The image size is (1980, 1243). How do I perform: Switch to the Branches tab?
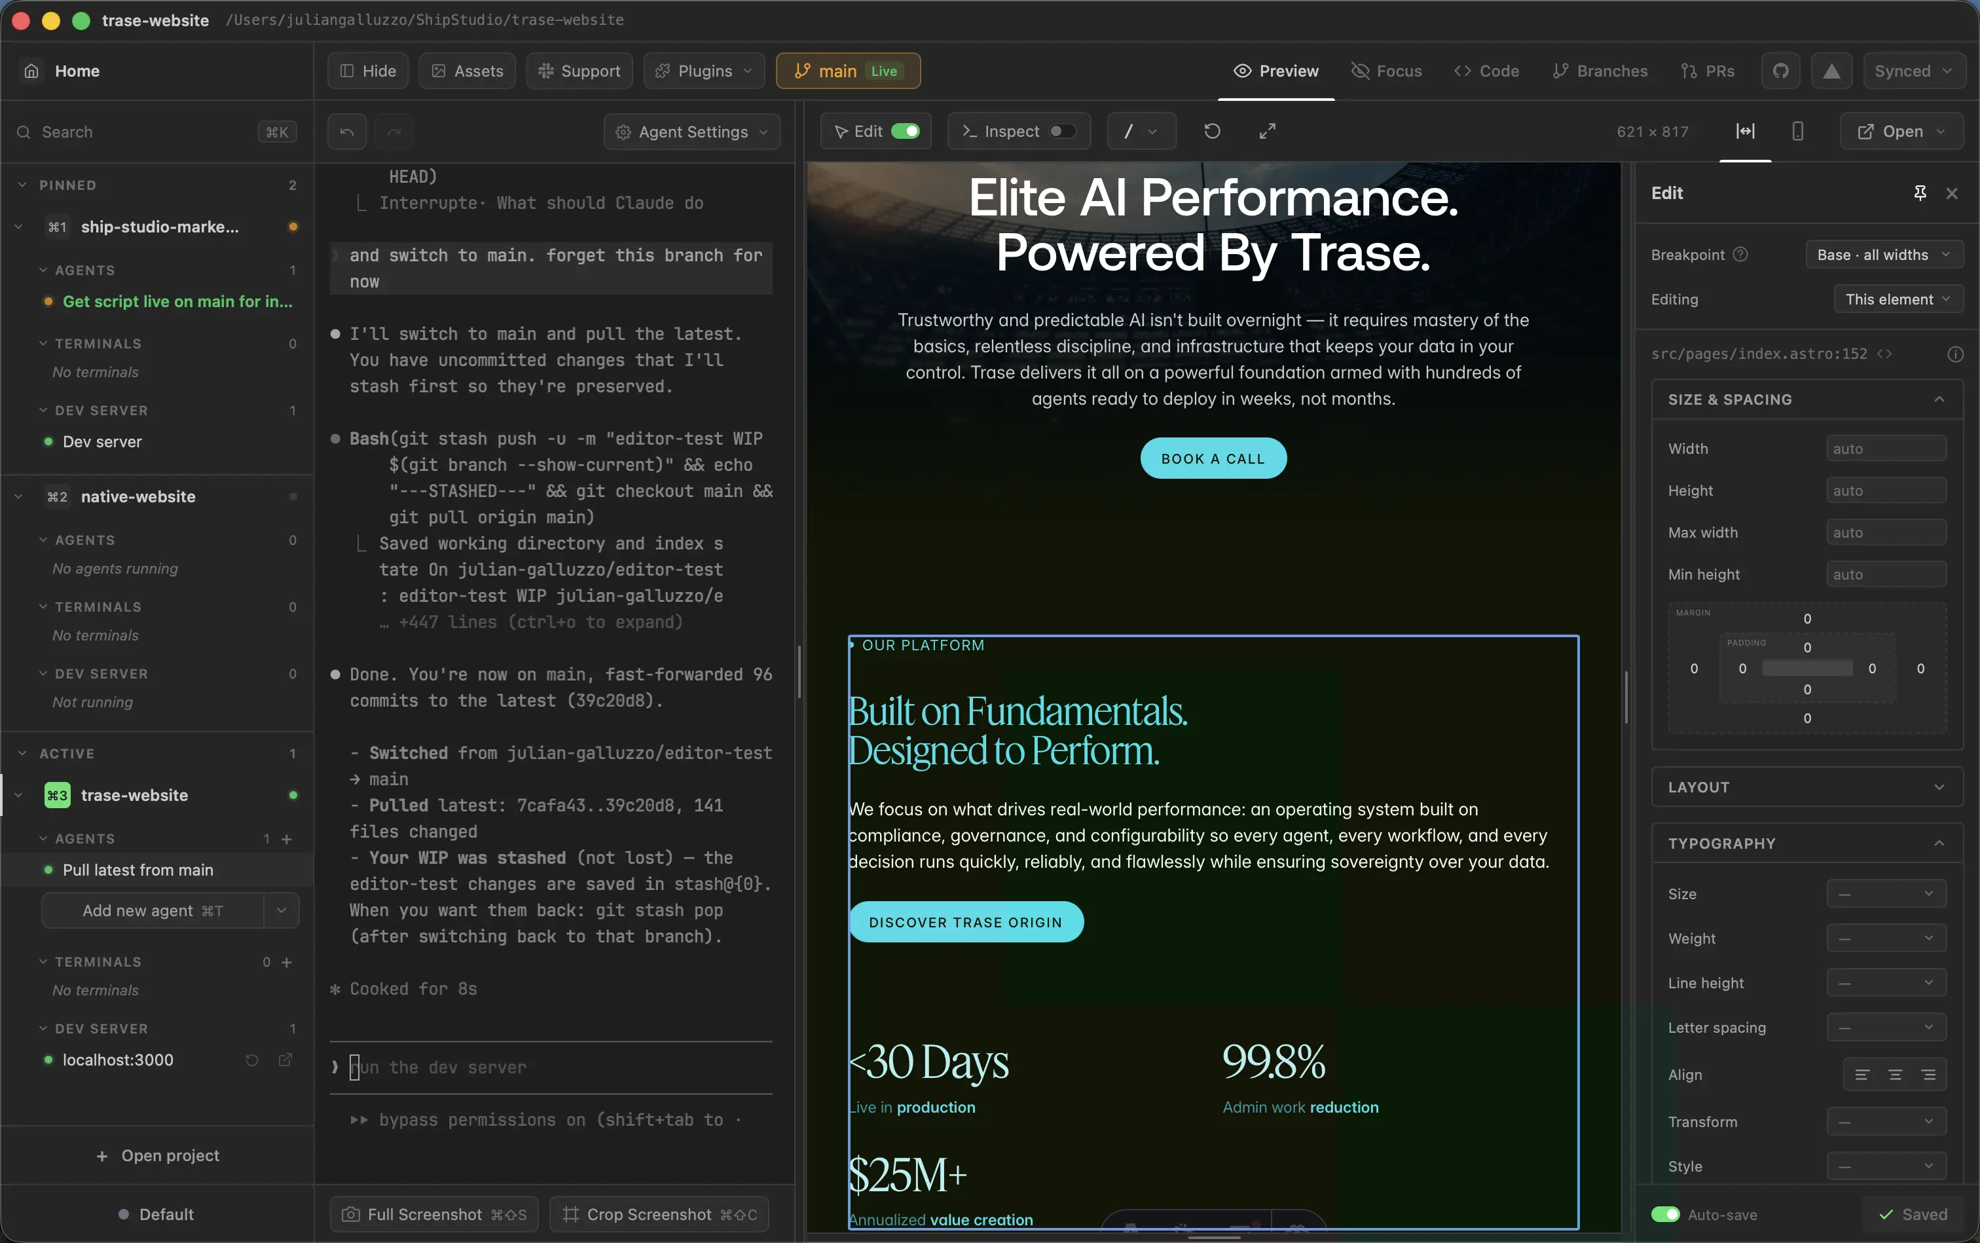(x=1600, y=71)
